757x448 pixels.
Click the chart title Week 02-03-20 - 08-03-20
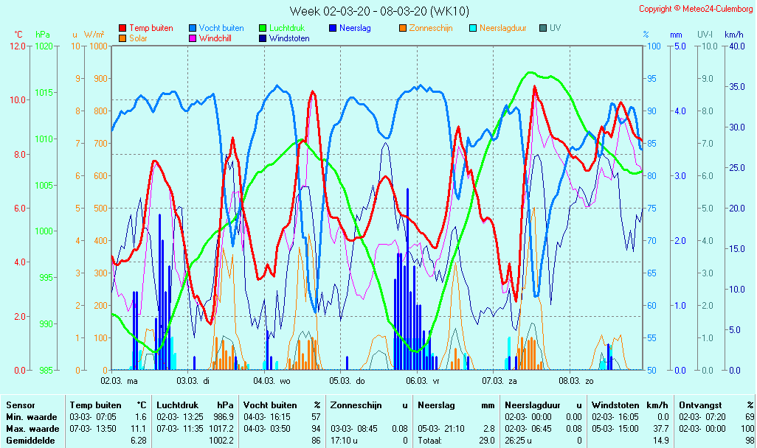click(x=378, y=11)
